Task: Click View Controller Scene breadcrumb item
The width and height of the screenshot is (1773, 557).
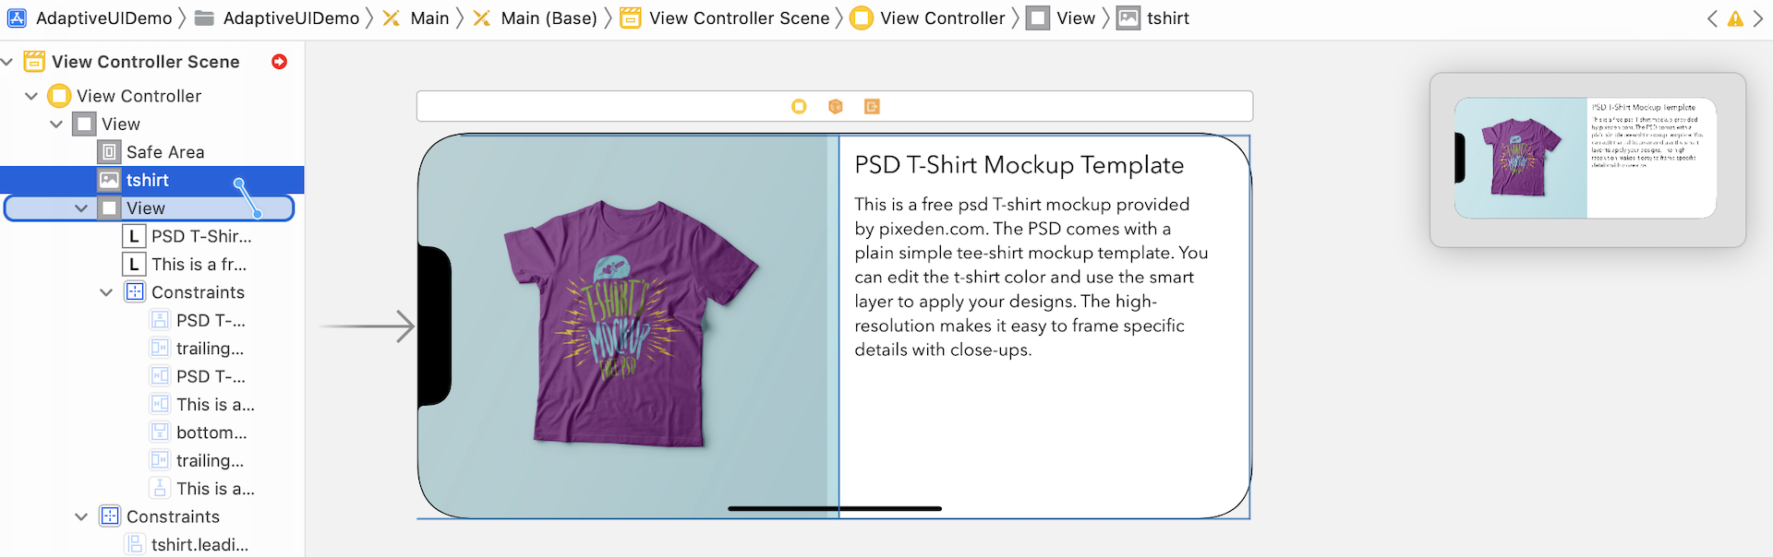Action: pos(739,18)
